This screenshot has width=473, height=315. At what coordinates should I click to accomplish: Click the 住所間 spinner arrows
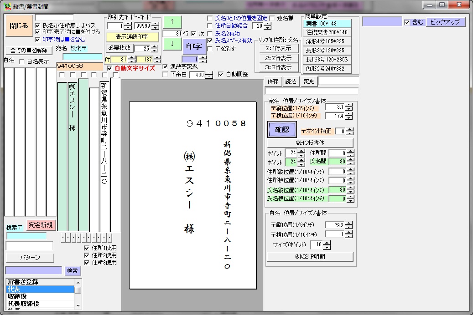pyautogui.click(x=350, y=153)
